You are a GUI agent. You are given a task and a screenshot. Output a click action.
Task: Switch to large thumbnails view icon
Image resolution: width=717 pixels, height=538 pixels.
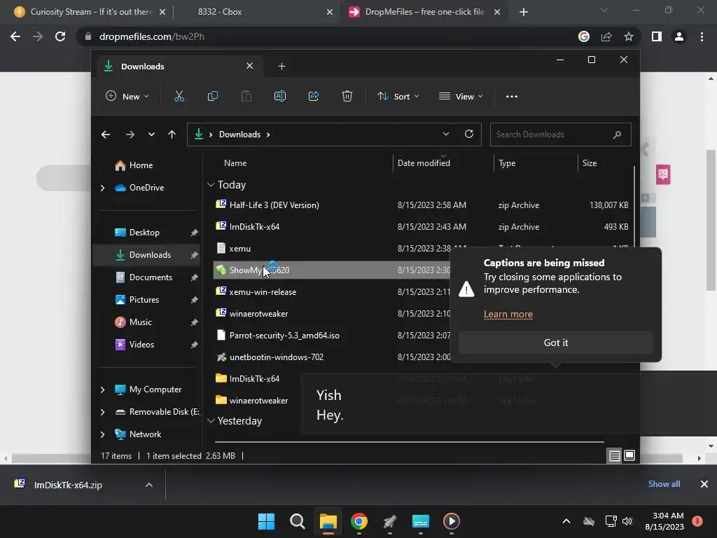pyautogui.click(x=629, y=455)
